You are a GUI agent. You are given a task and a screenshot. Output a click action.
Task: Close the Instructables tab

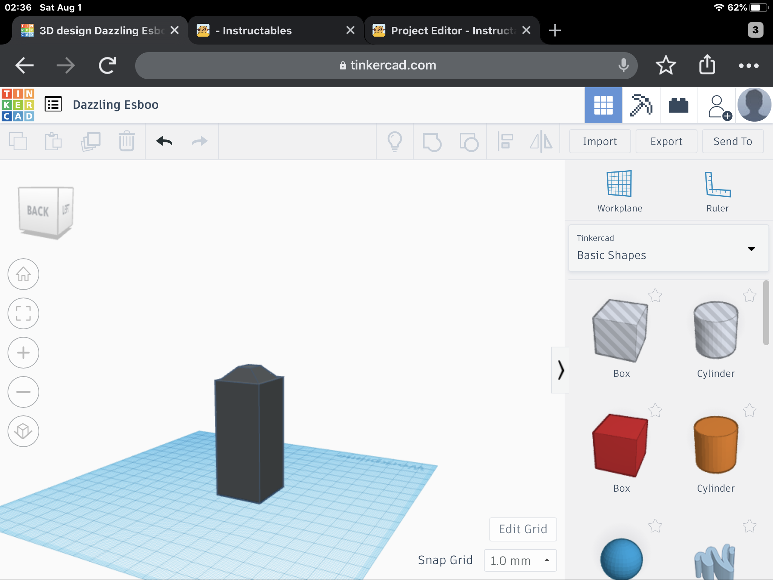(x=350, y=30)
